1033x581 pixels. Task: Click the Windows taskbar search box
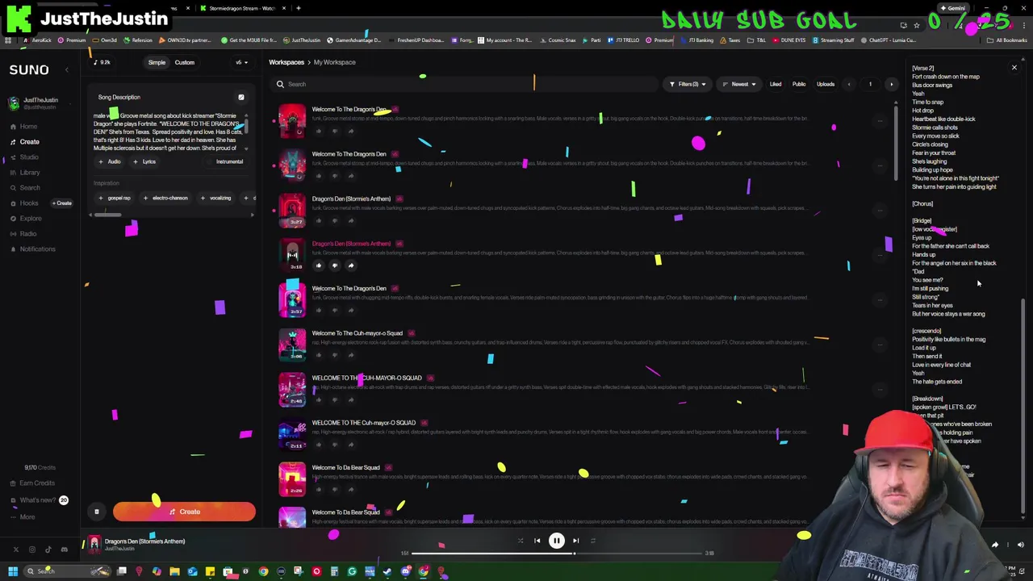[67, 571]
